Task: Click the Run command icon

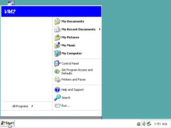Action: click(57, 106)
